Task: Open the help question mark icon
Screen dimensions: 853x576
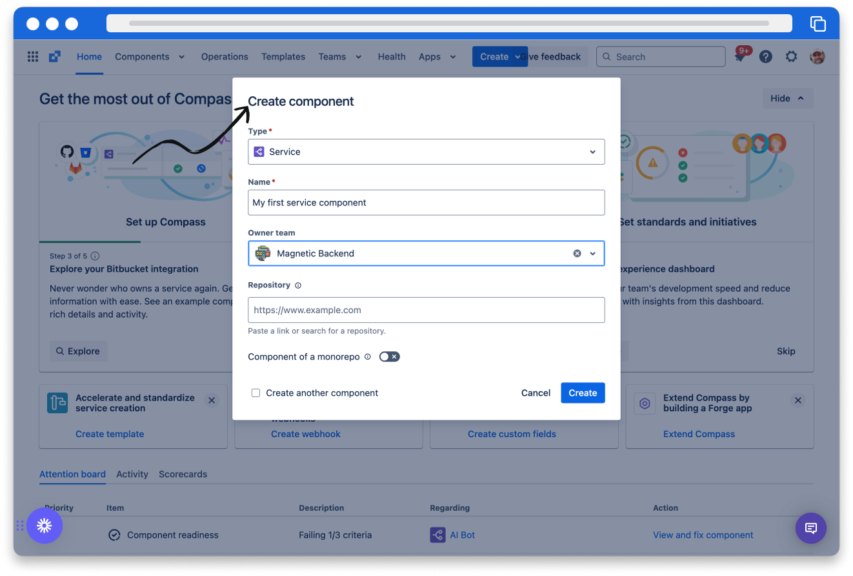Action: pos(766,57)
